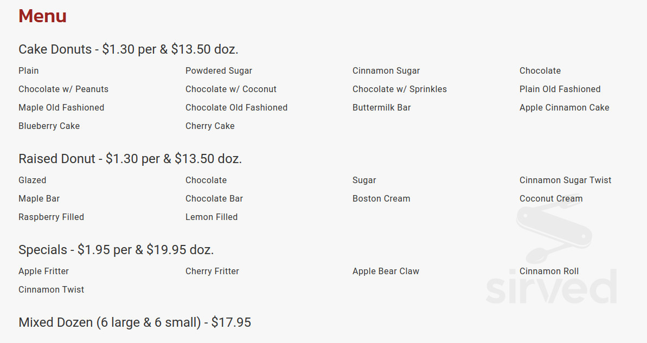
Task: Click the sirved watermark wordmark text
Action: [551, 287]
